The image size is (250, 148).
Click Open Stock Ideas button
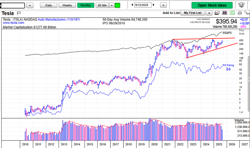pyautogui.click(x=212, y=5)
